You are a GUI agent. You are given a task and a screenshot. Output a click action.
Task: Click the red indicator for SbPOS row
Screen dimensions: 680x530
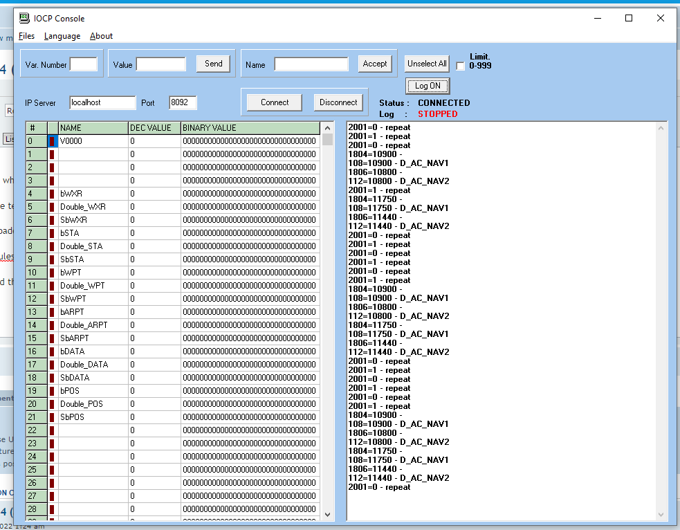(x=52, y=417)
